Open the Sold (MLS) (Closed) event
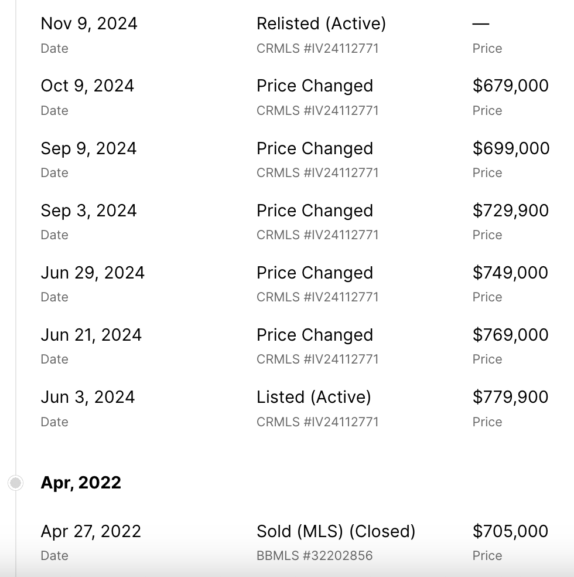This screenshot has height=577, width=574. tap(336, 531)
